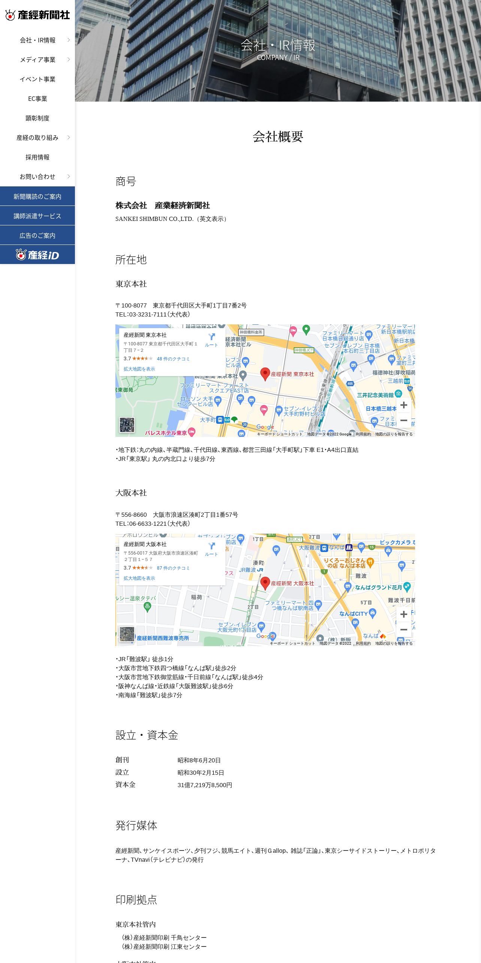
Task: Click 産経新聞西難波専売所 map label
Action: (x=163, y=638)
